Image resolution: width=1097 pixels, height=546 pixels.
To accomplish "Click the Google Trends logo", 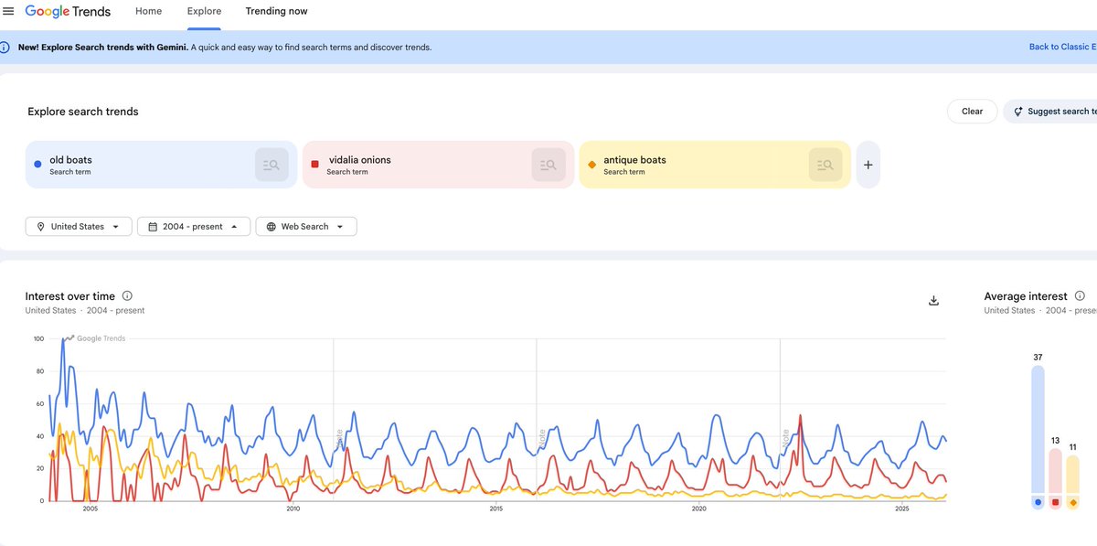I will click(x=68, y=11).
